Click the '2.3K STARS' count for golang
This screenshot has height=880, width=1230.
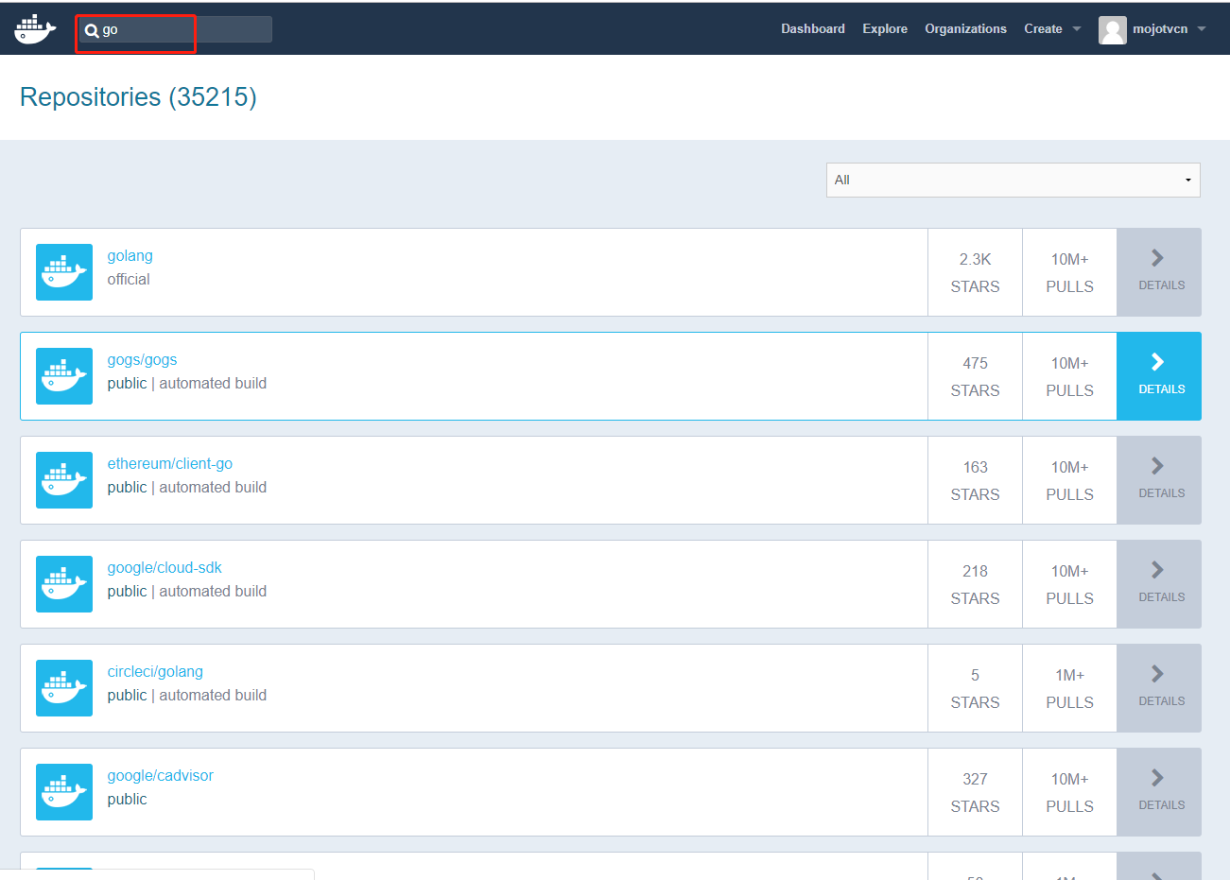tap(975, 272)
